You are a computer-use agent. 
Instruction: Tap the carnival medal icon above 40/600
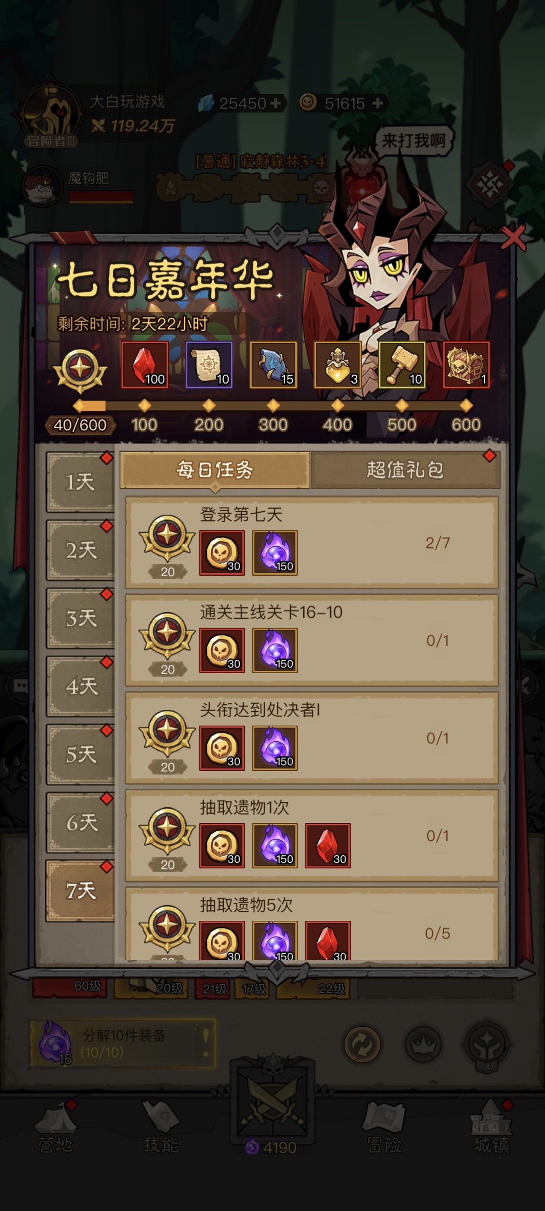80,371
